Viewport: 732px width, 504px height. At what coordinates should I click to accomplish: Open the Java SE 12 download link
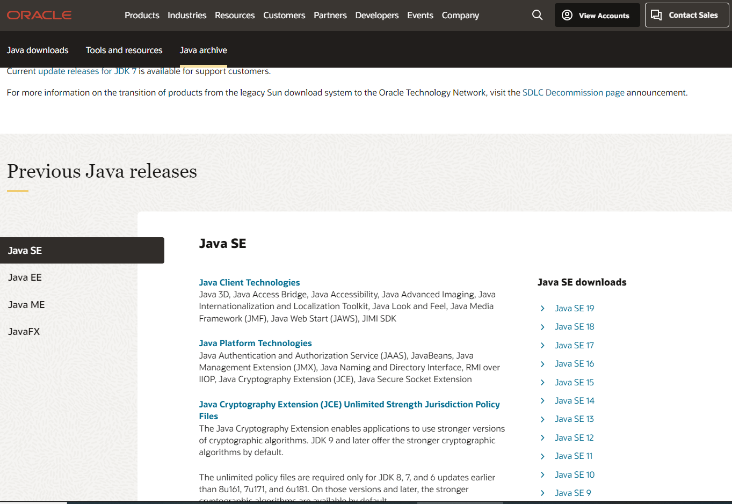574,437
